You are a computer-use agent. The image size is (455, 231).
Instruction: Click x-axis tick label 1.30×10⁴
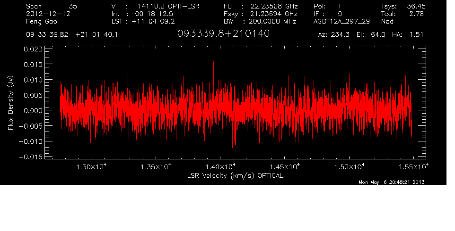(91, 166)
